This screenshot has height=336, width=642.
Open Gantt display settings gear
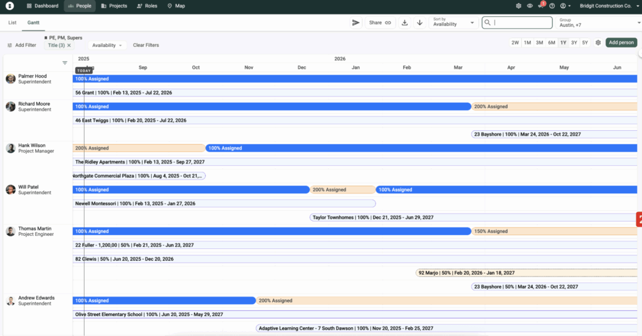pyautogui.click(x=598, y=43)
